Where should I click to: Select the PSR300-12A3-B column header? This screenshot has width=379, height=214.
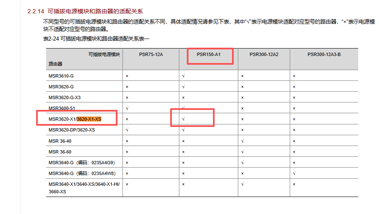click(324, 54)
